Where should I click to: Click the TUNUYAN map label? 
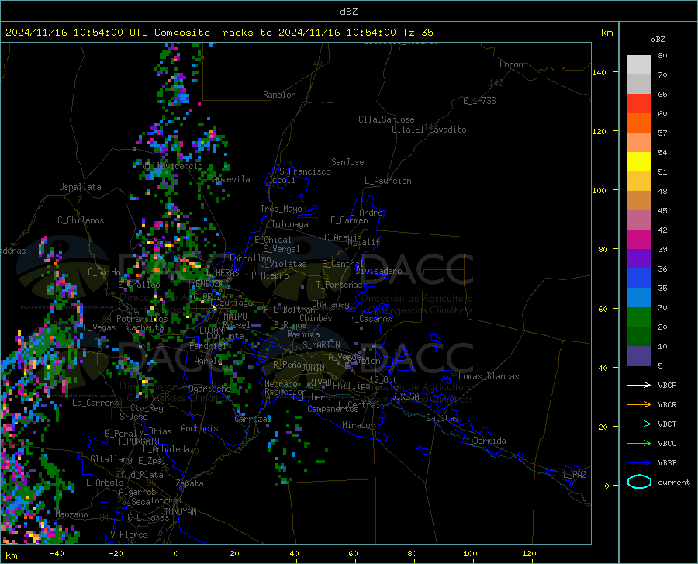pyautogui.click(x=180, y=511)
